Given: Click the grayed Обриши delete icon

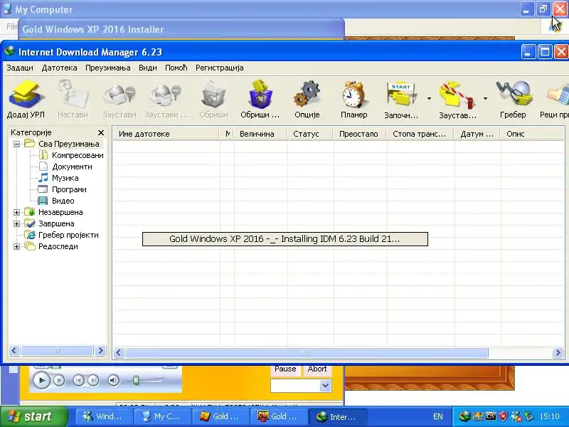Looking at the screenshot, I should [x=213, y=99].
